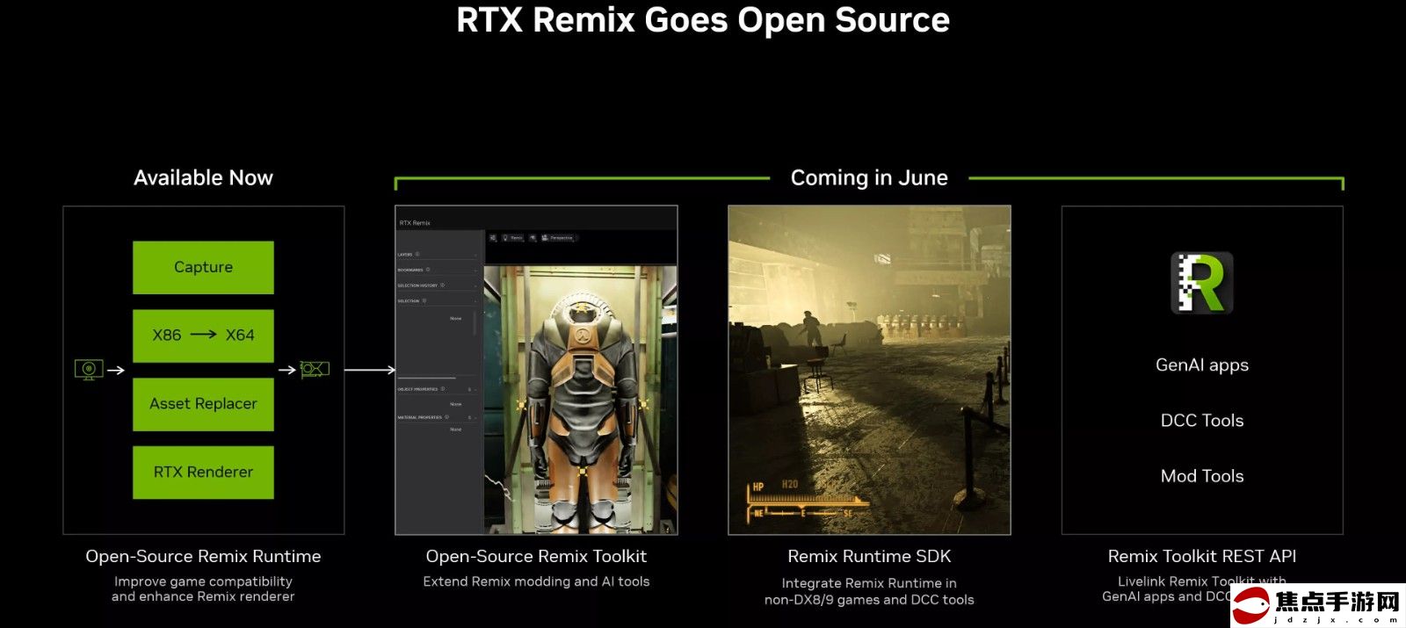Expand the SELECTION HISTORY panel chevron

click(475, 286)
